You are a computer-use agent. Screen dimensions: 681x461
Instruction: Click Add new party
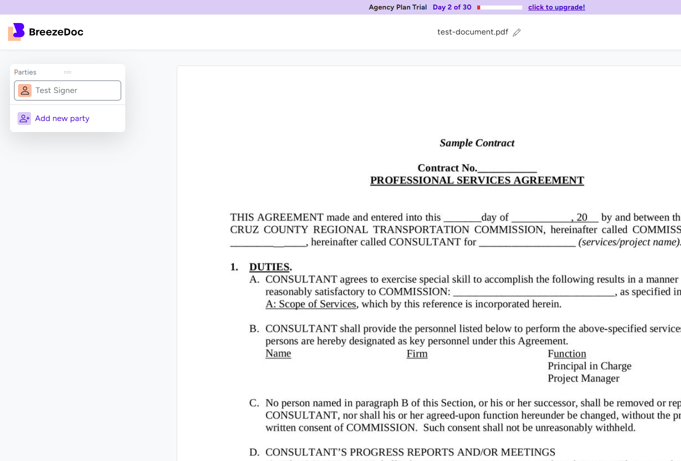pos(62,118)
